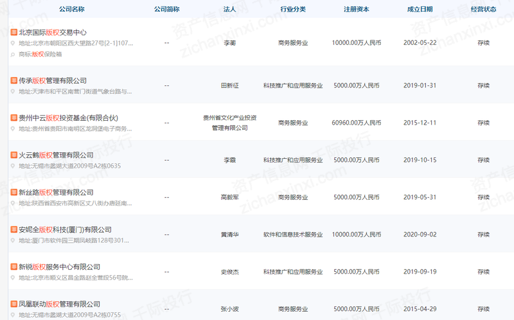Click the establishment date 2019-09-19
This screenshot has height=320, width=514.
coord(420,272)
